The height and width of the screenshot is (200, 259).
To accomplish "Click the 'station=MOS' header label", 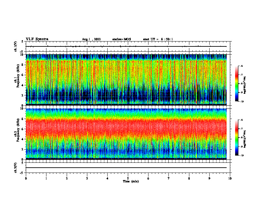I will tap(122, 39).
